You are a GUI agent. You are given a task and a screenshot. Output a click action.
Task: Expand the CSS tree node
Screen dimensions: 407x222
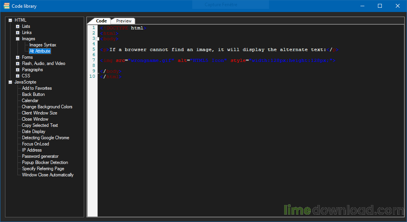click(18, 76)
